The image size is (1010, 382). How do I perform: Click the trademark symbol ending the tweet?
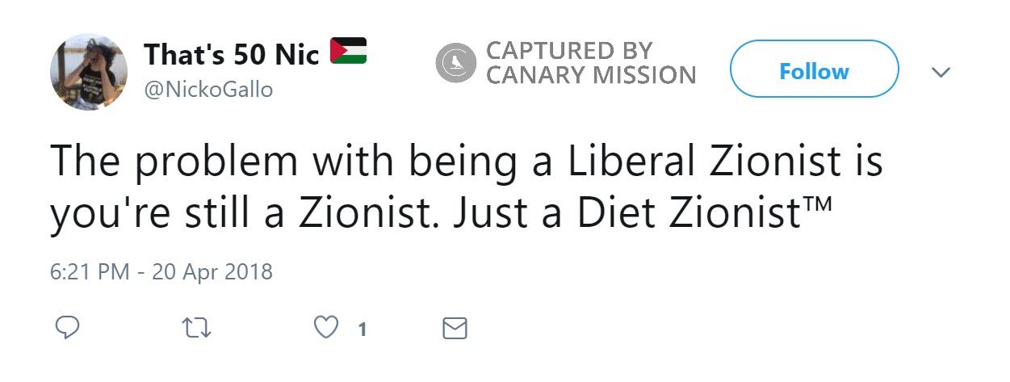click(x=819, y=202)
